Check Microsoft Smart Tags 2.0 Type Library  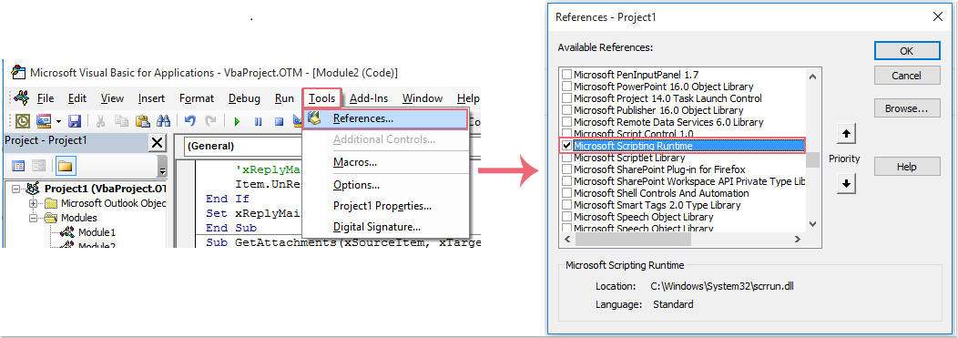pos(567,205)
